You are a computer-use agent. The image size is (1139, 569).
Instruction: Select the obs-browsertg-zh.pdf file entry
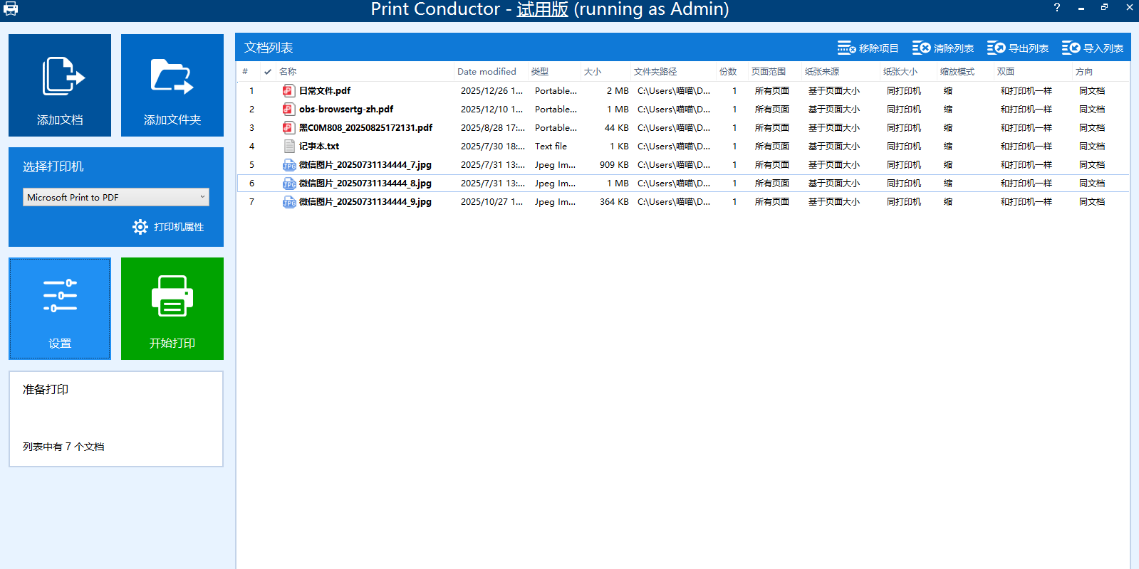pyautogui.click(x=345, y=110)
